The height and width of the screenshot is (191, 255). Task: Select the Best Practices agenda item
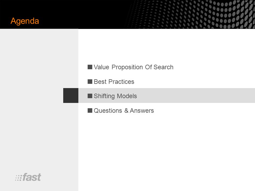[114, 82]
